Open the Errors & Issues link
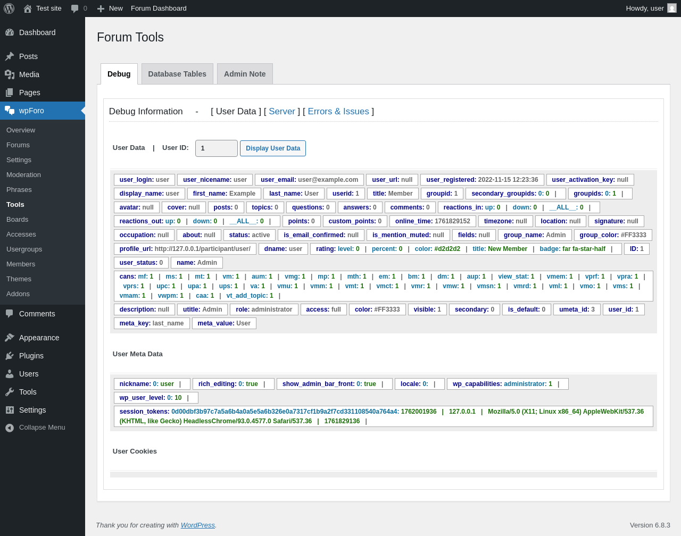This screenshot has height=536, width=681. (x=338, y=111)
